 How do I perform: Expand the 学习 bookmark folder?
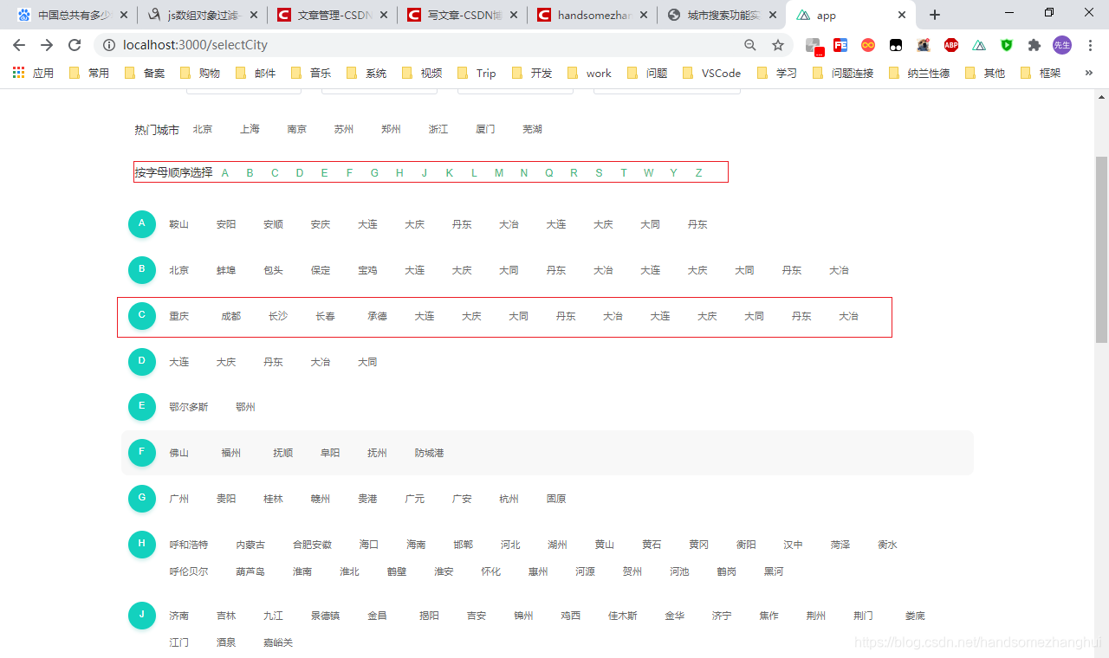[777, 73]
